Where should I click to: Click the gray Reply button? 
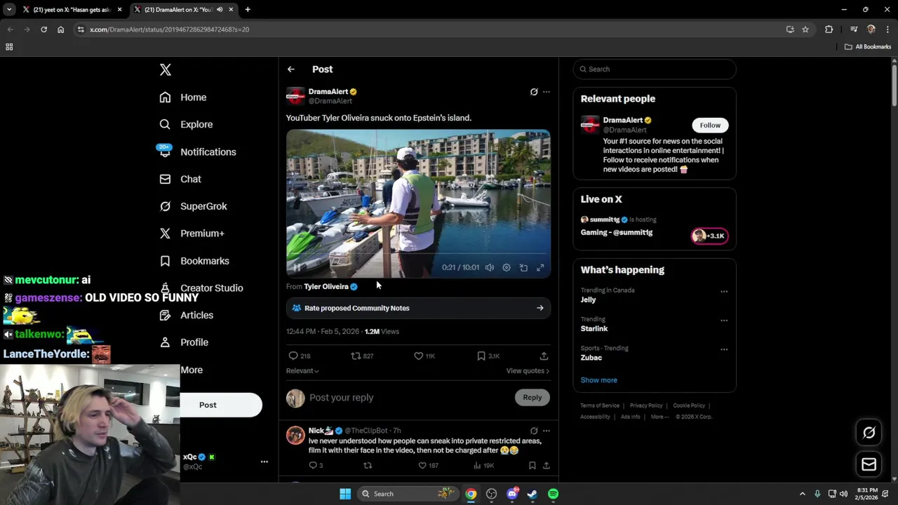point(532,398)
